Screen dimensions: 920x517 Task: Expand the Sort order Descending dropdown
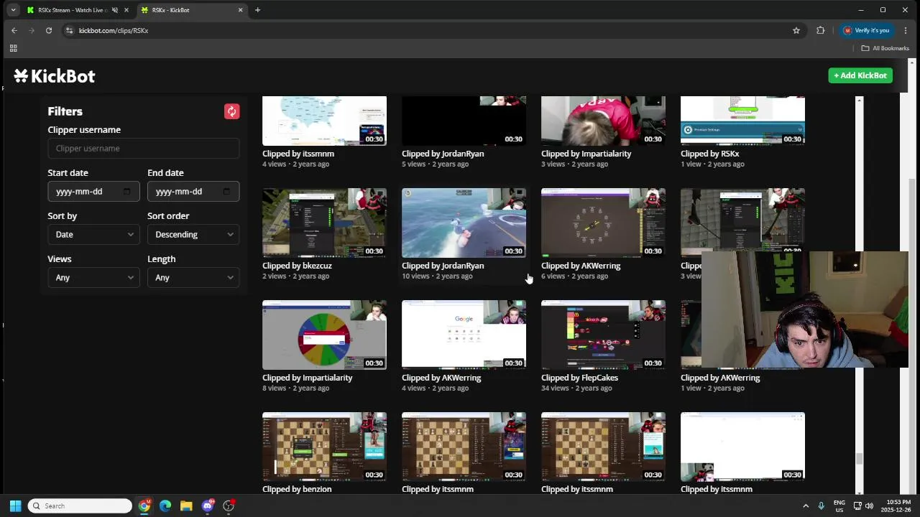point(193,234)
